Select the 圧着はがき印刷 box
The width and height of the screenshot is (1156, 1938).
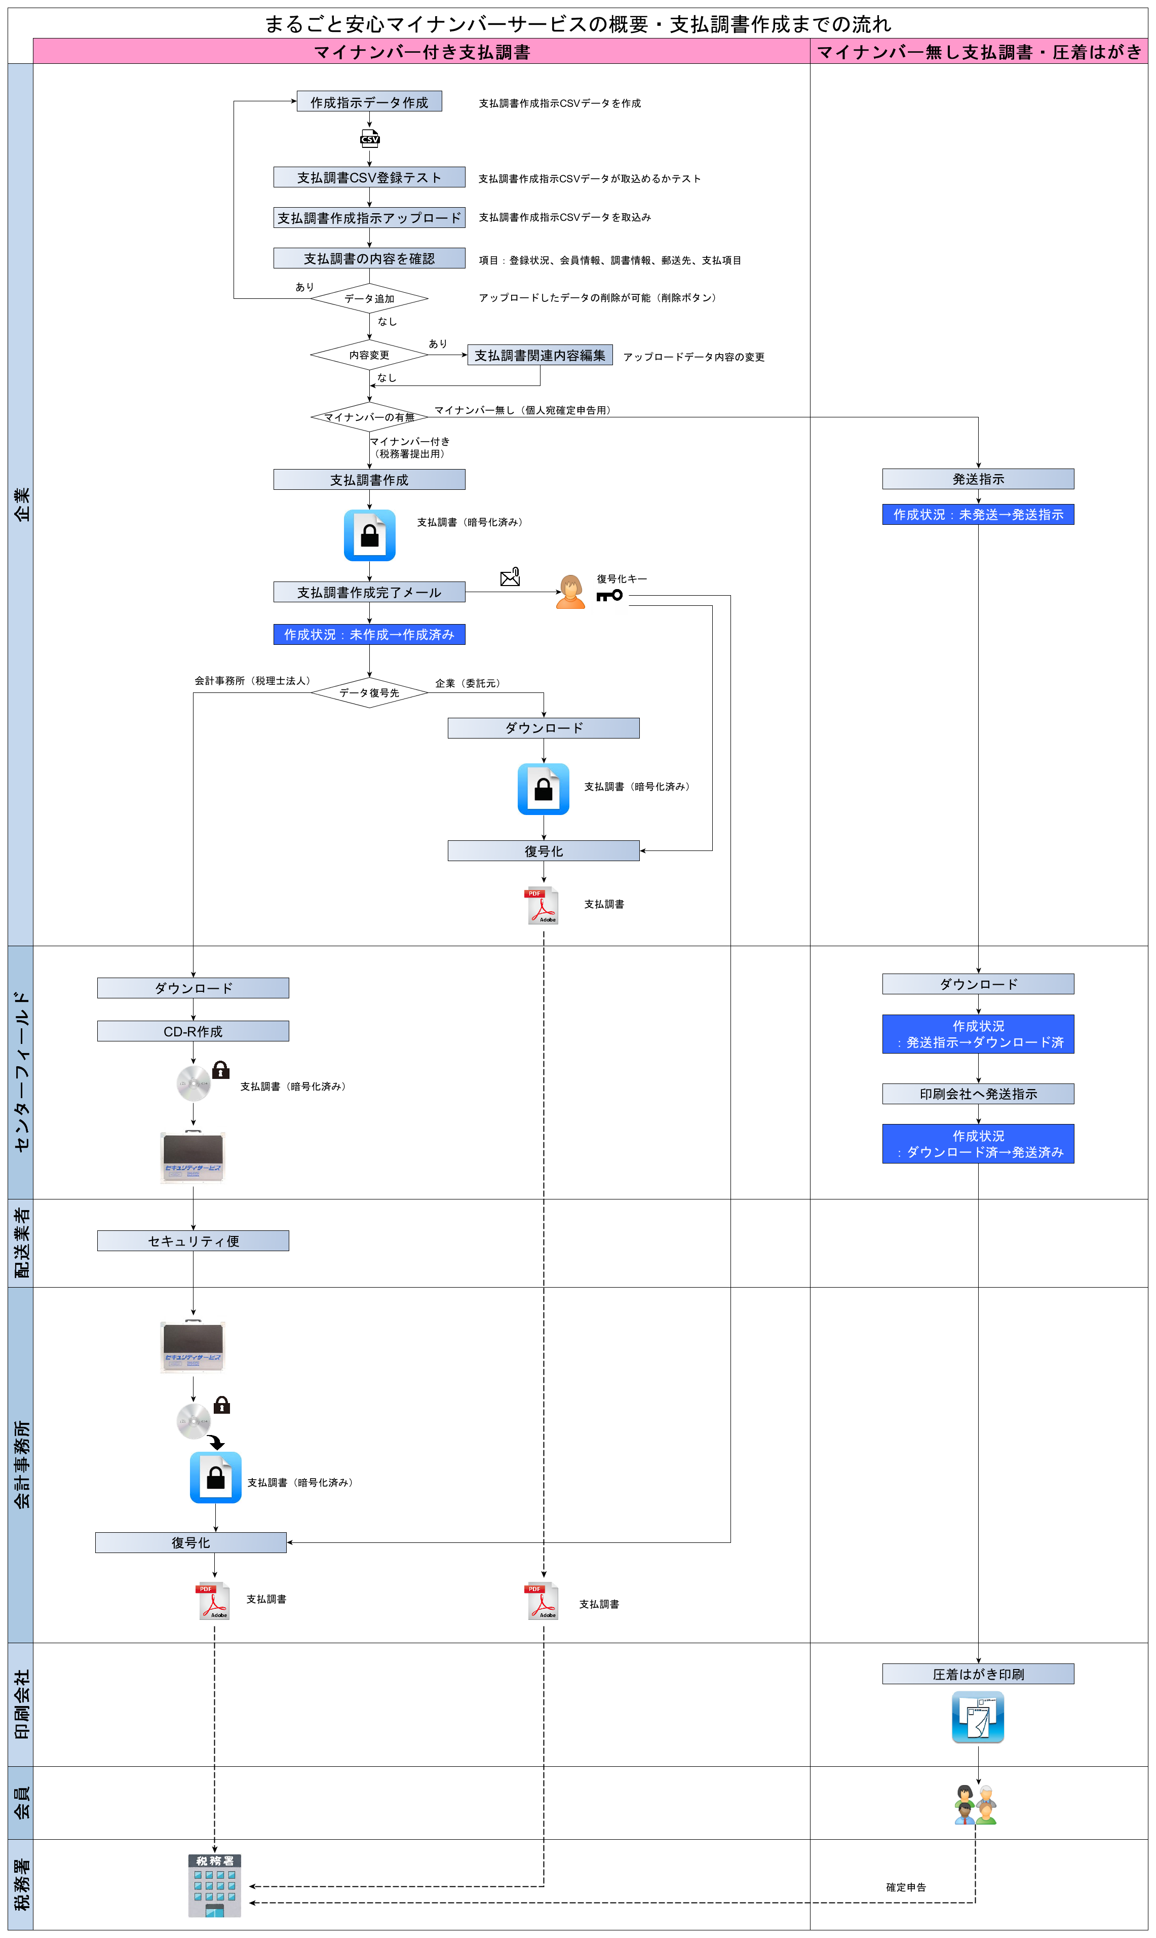coord(978,1673)
